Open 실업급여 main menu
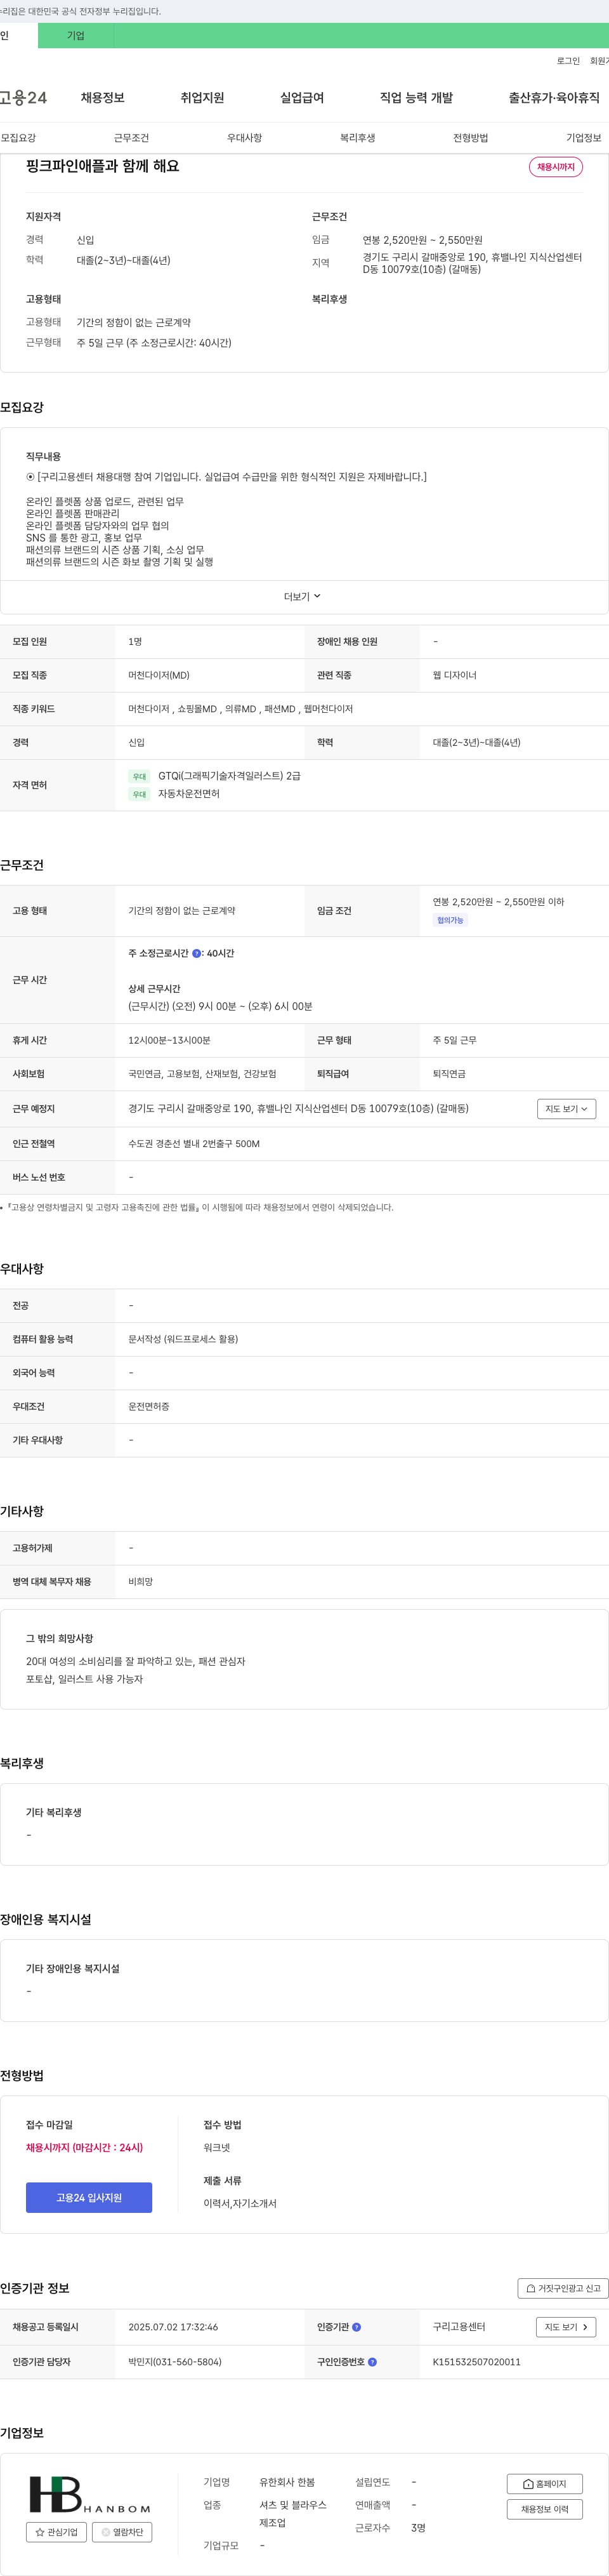This screenshot has width=609, height=2576. [x=302, y=98]
